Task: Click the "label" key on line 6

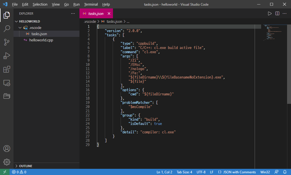Action: [x=128, y=48]
